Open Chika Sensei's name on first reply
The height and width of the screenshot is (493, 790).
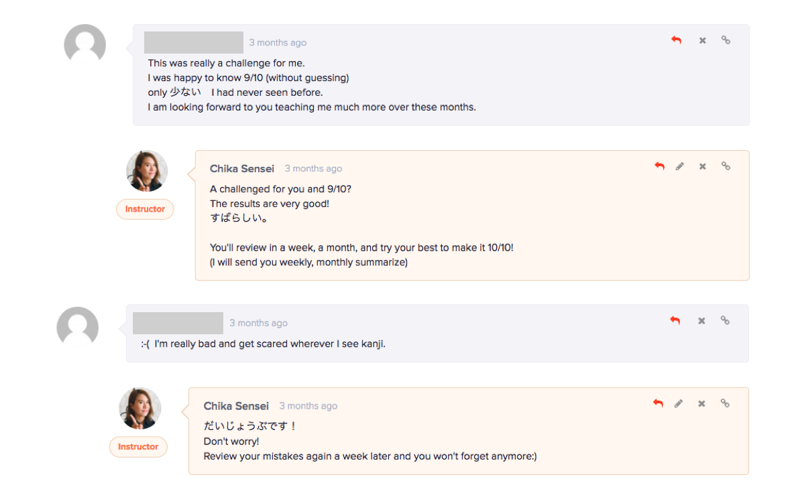[242, 169]
